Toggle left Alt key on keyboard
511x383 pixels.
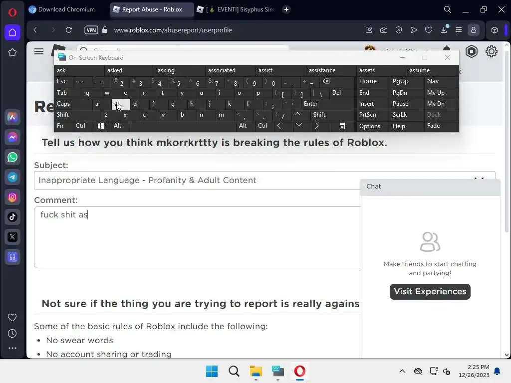120,126
